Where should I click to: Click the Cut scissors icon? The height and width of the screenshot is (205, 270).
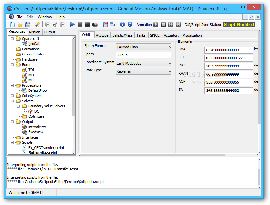pos(55,24)
